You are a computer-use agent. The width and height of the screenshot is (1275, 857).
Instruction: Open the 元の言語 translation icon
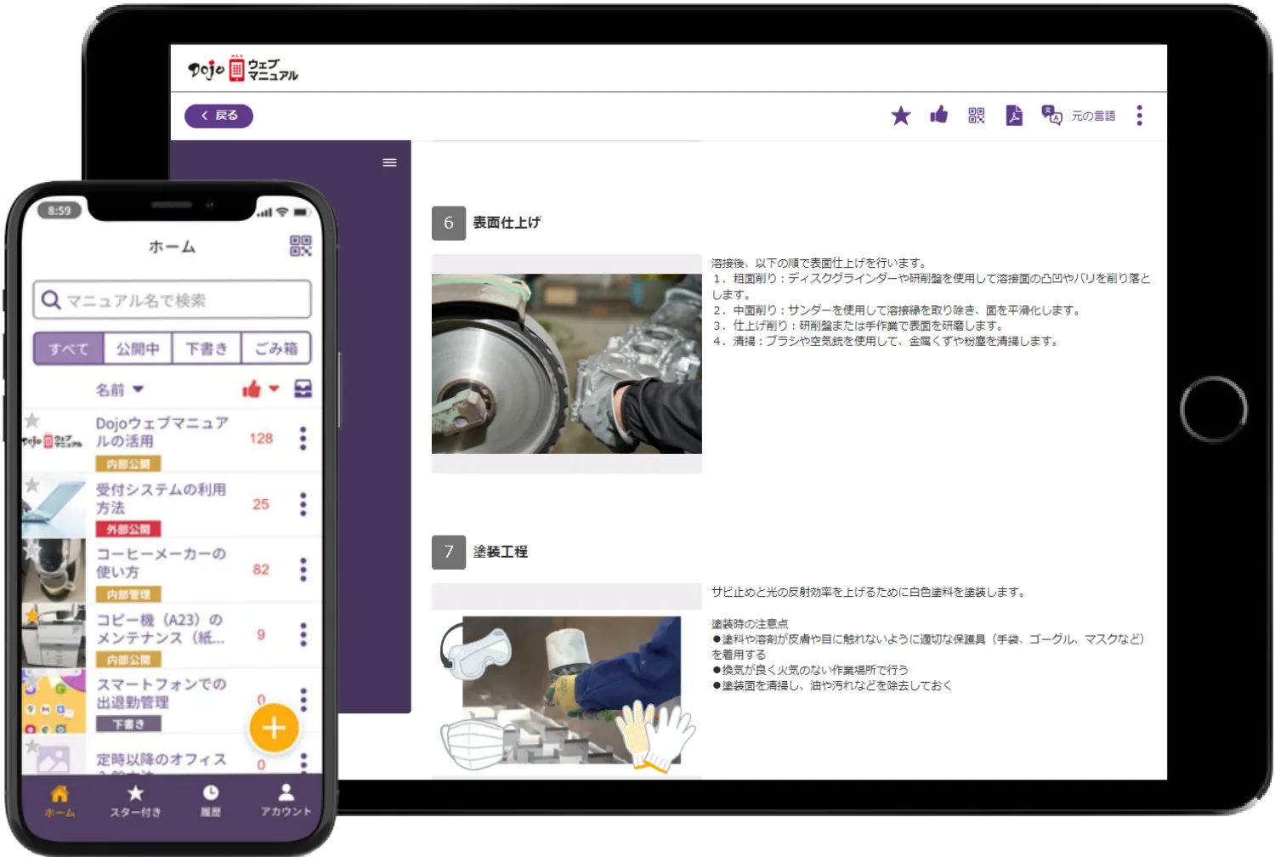point(1051,115)
